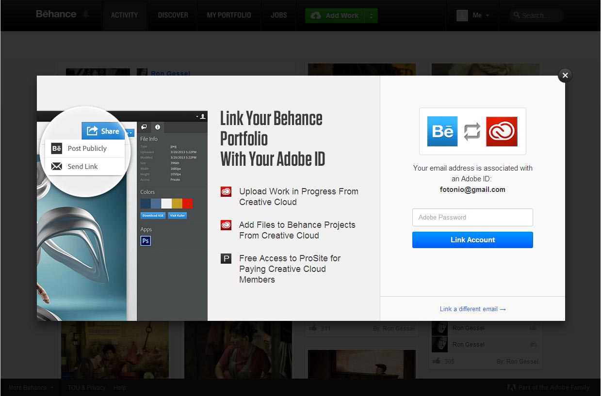Expand the Add Work dropdown arrow

372,16
